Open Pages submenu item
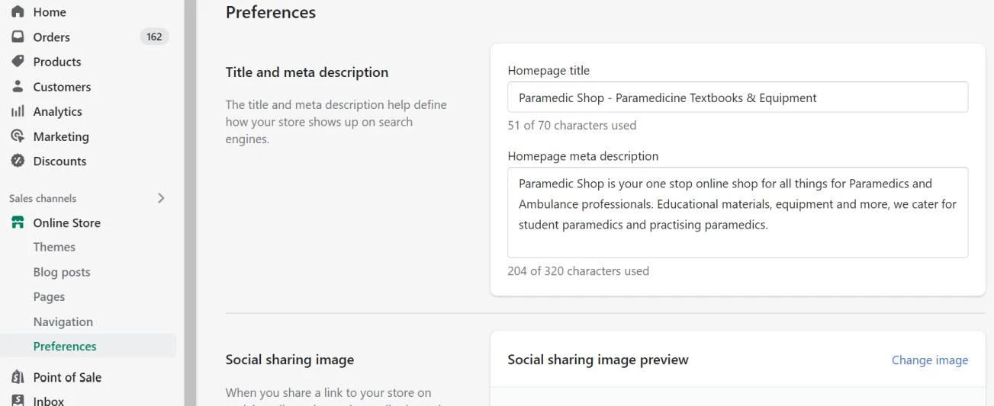The height and width of the screenshot is (406, 994). (x=49, y=296)
